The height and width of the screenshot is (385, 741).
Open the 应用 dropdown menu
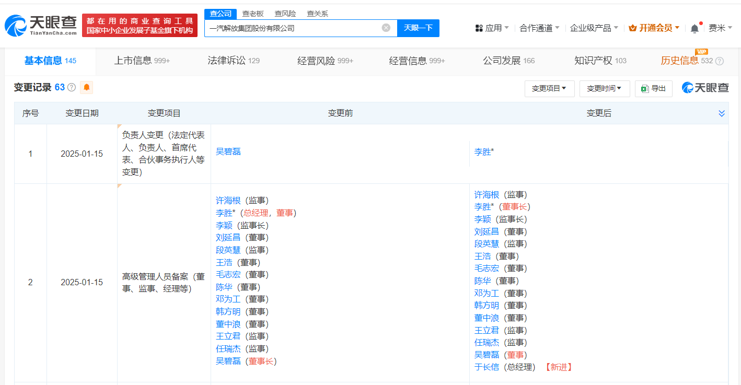coord(492,28)
